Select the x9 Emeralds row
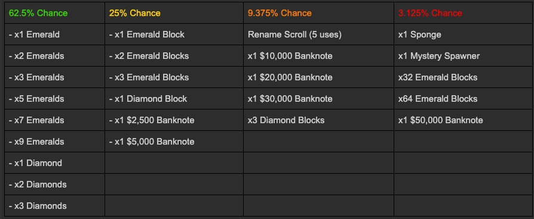The width and height of the screenshot is (534, 219). tap(54, 142)
